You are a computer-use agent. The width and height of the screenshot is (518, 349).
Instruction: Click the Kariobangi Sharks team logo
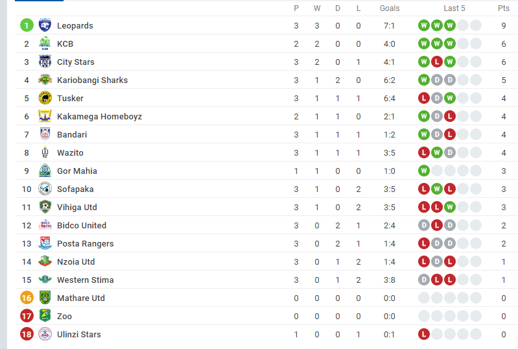(45, 80)
